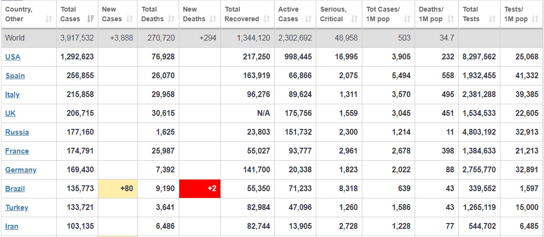
Task: Click sort icon in Country, Other column
Action: (x=48, y=19)
